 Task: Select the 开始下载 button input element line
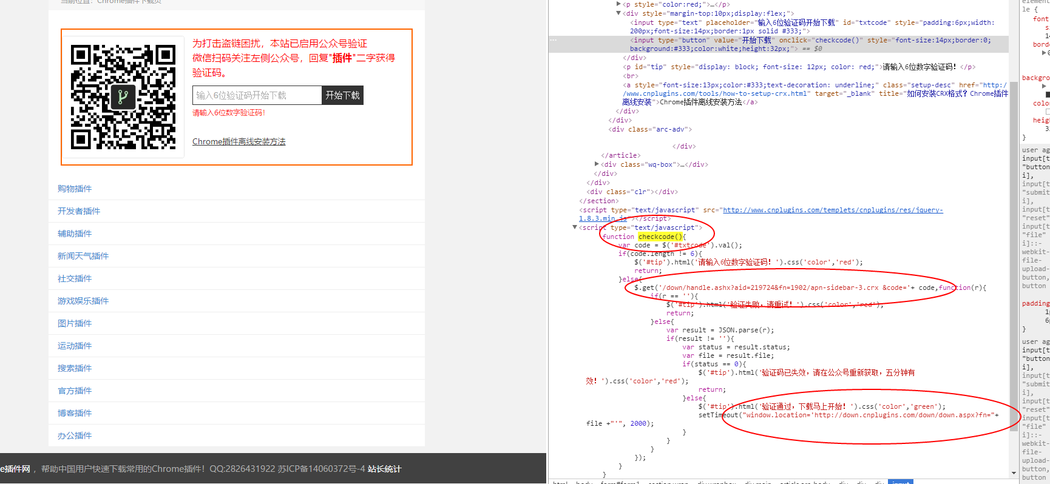coord(810,44)
